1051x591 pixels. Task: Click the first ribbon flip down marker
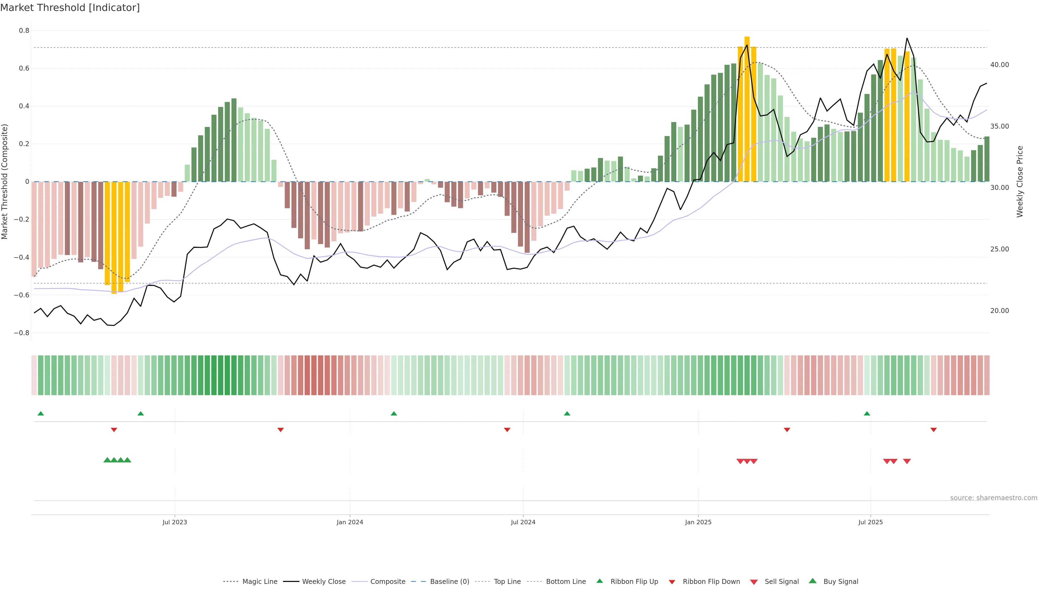114,430
